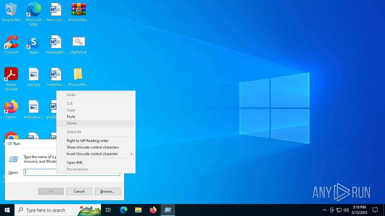This screenshot has height=216, width=385.
Task: Open Task View from the taskbar
Action: point(108,210)
